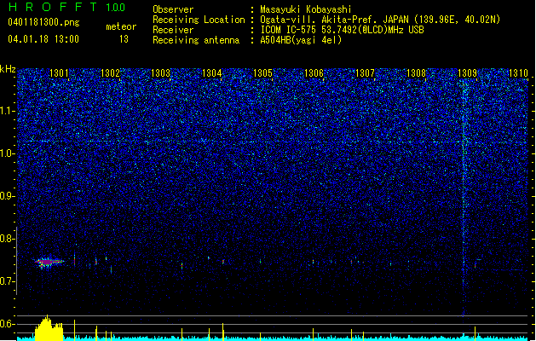Click the HROFFT 1.0.0 title text
Screen dimensions: 536x341
pyautogui.click(x=67, y=7)
